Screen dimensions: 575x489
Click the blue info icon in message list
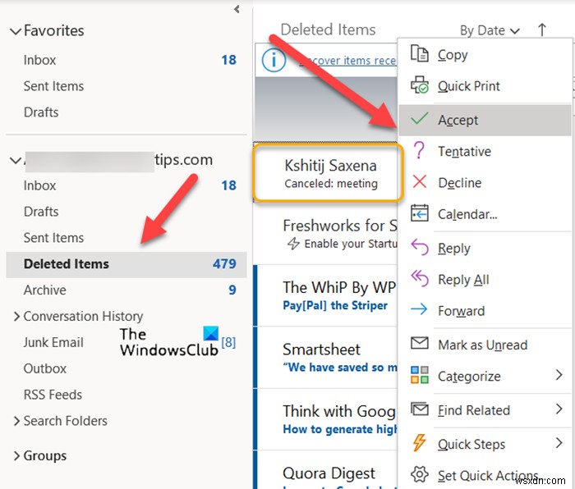(274, 60)
